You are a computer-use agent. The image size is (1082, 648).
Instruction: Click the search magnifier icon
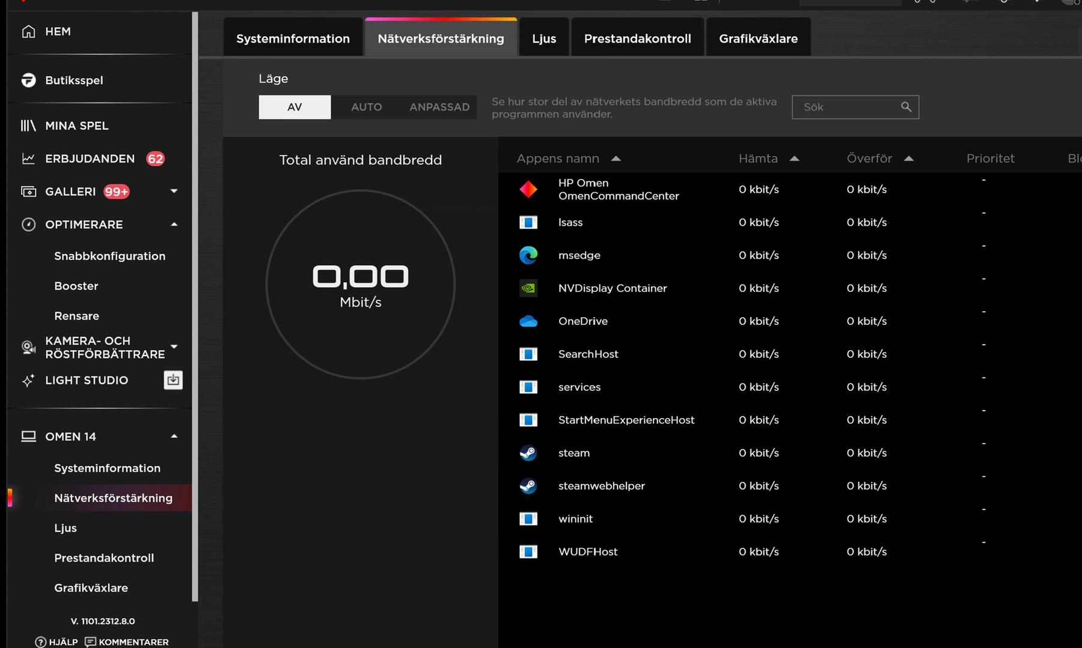pyautogui.click(x=906, y=107)
